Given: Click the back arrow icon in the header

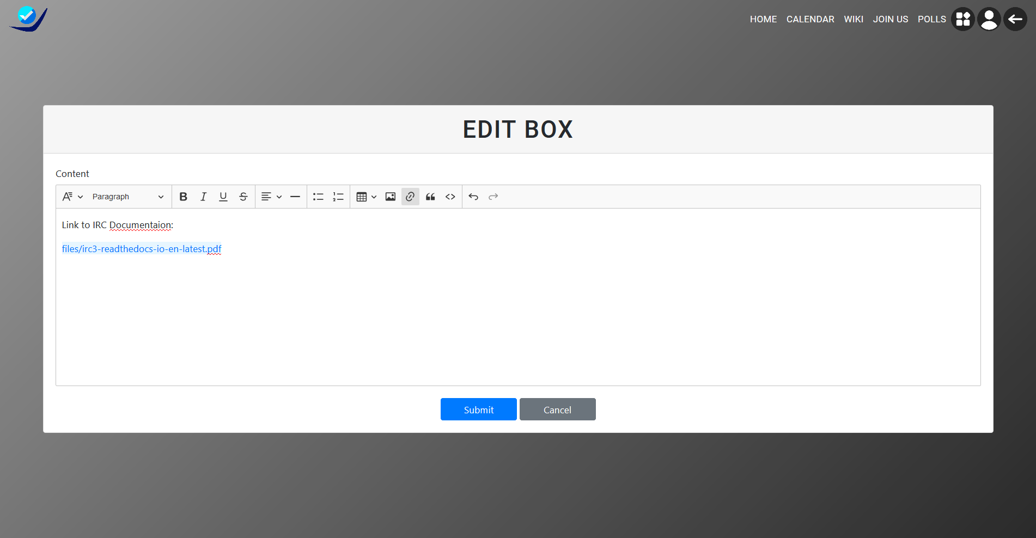Looking at the screenshot, I should tap(1015, 19).
